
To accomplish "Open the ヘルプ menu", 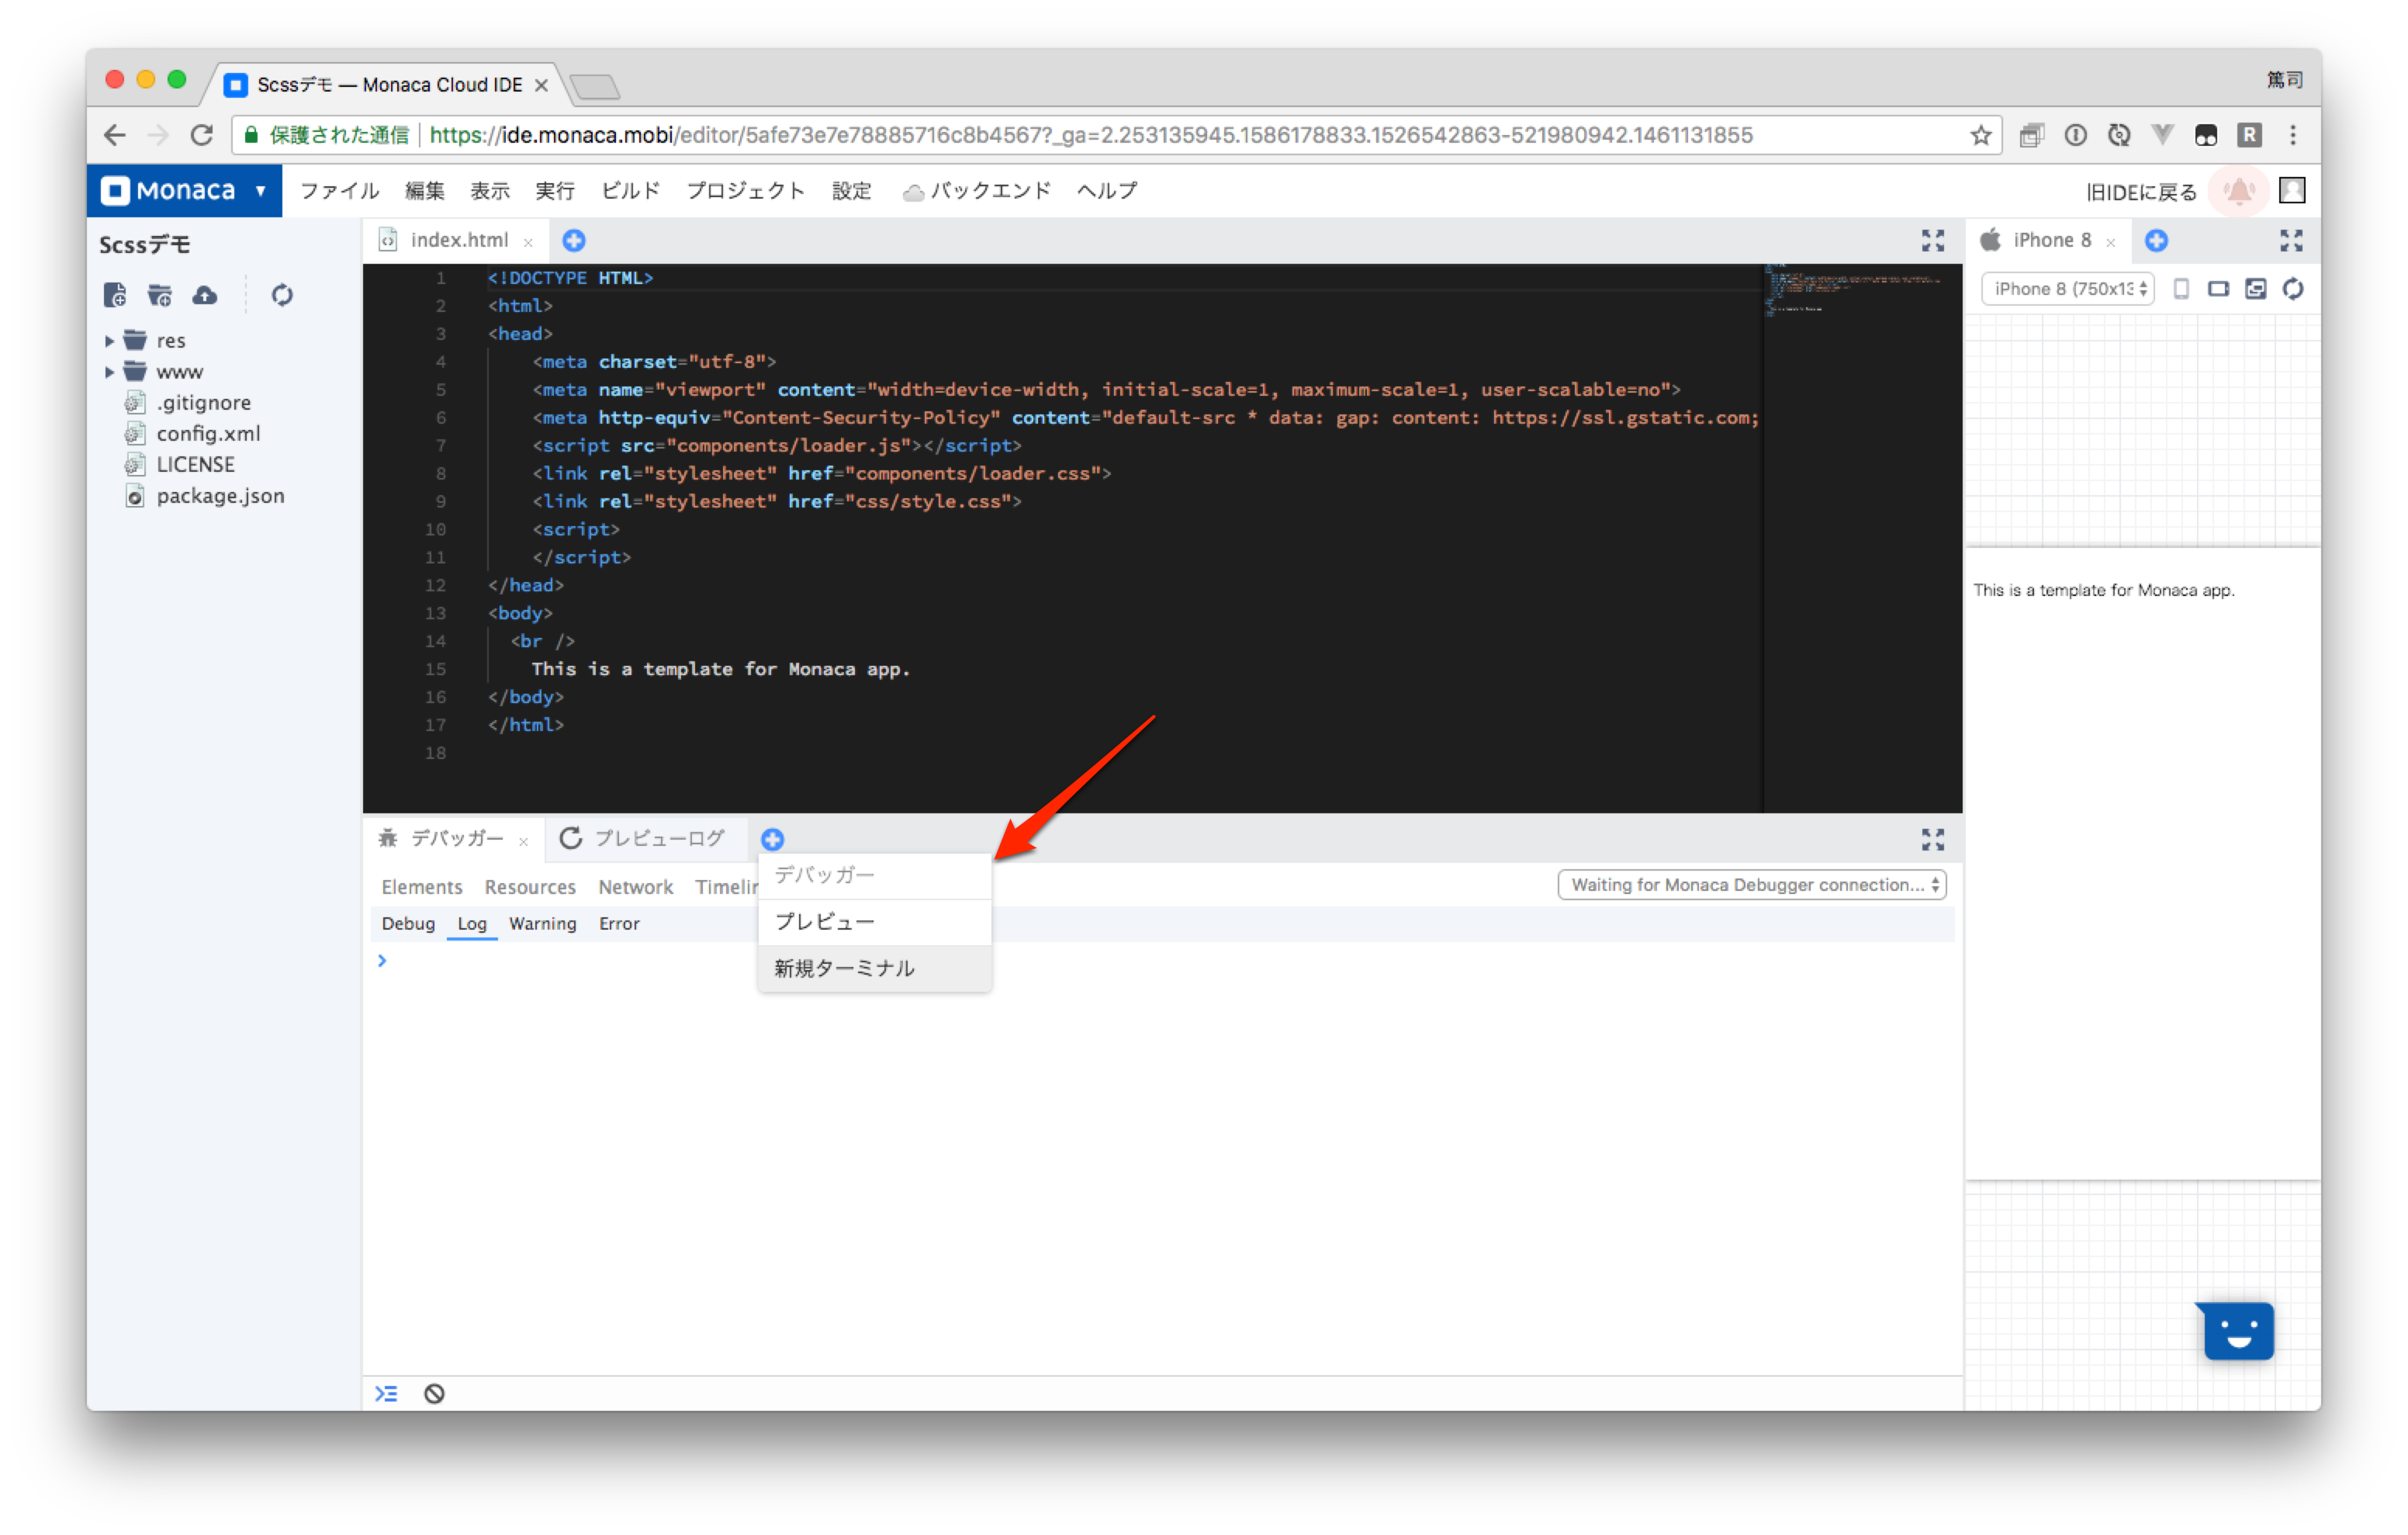I will pos(1106,190).
